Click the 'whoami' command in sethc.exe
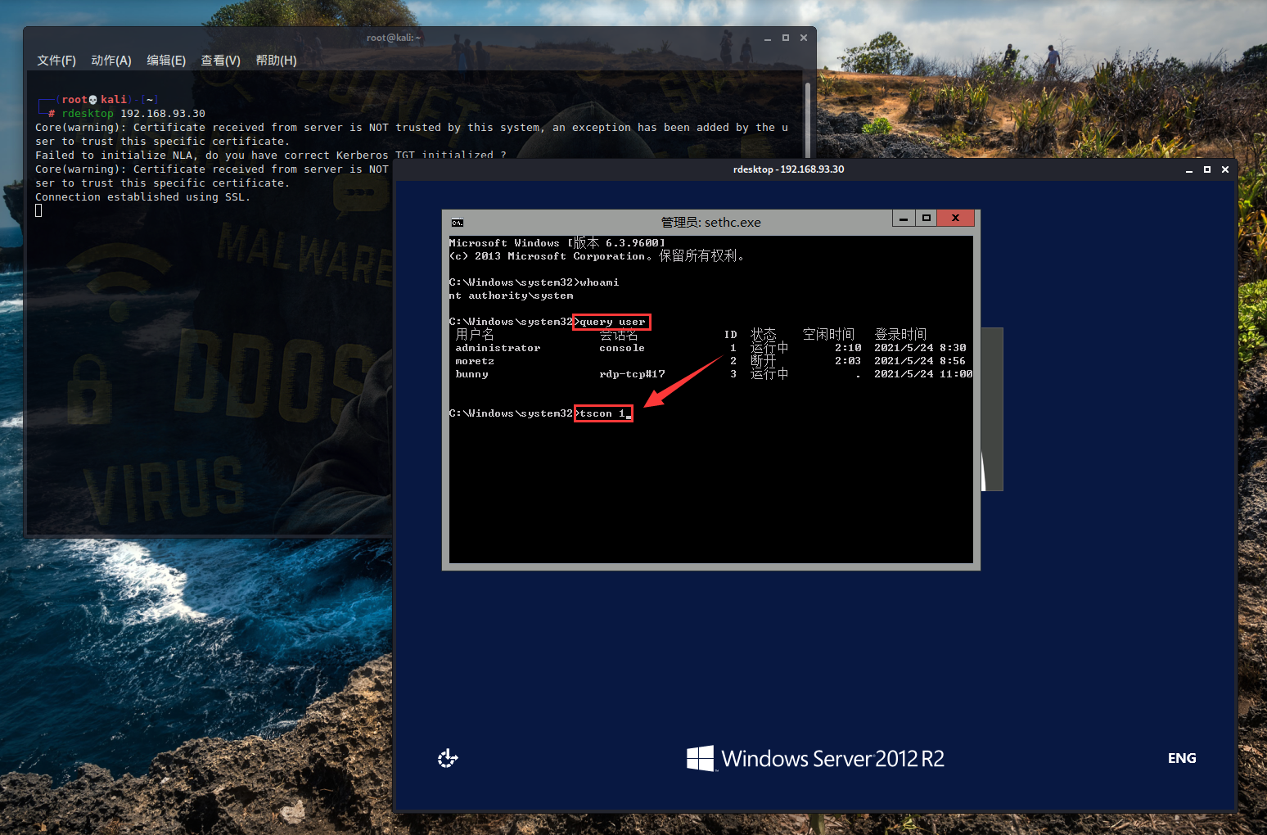 599,282
